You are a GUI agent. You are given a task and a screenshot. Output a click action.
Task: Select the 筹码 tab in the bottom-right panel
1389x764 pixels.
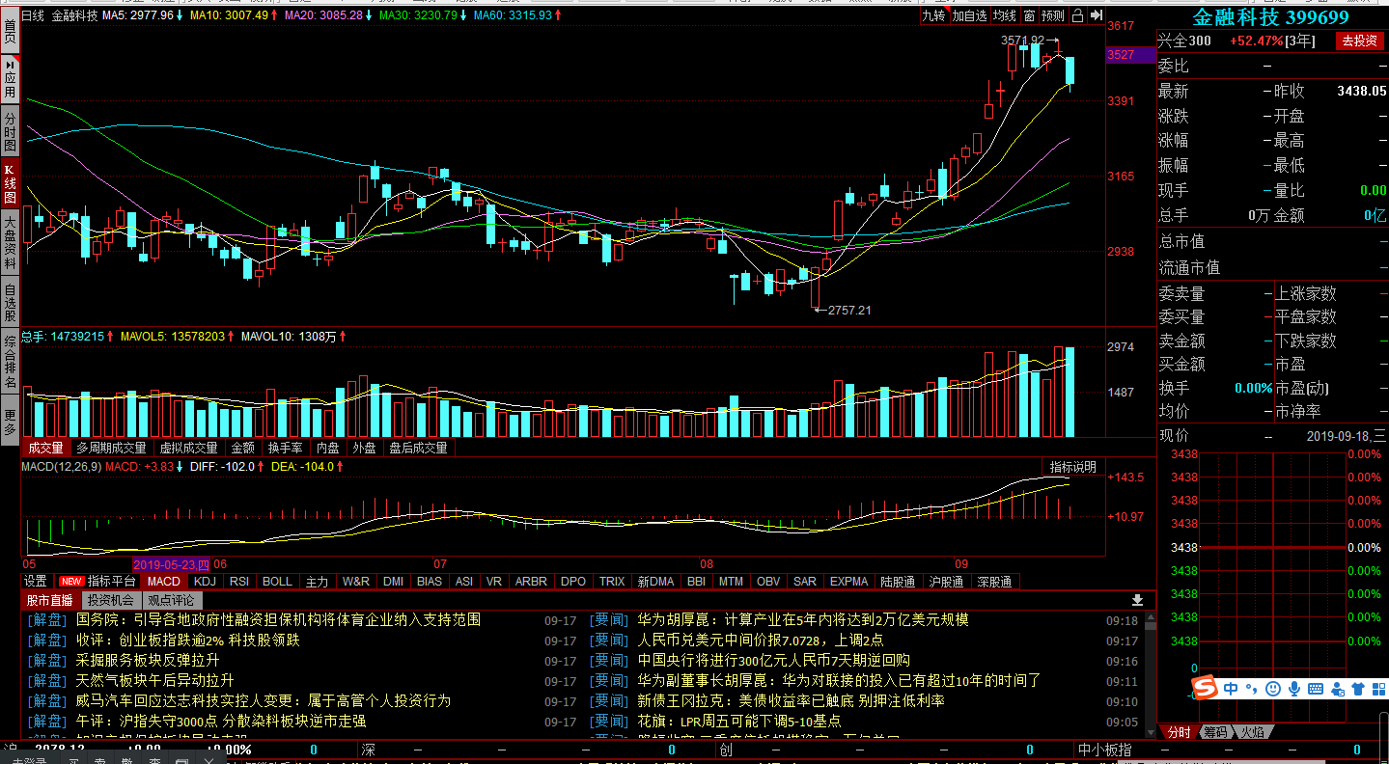pos(1215,732)
